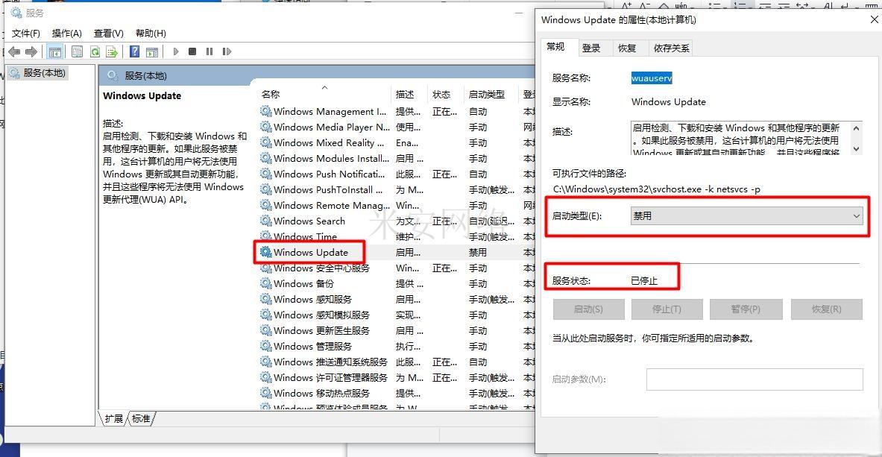Close the Windows Update properties dialog

(874, 19)
